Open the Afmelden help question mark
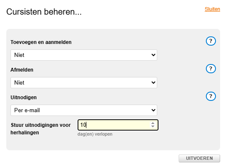 [211, 69]
